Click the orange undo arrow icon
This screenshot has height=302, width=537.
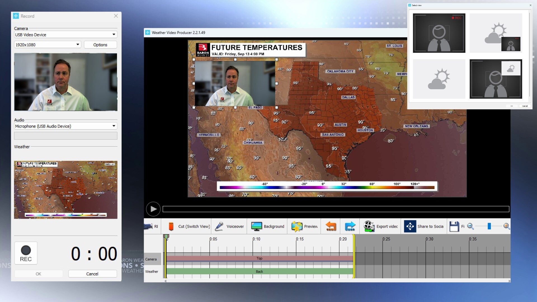tap(331, 226)
